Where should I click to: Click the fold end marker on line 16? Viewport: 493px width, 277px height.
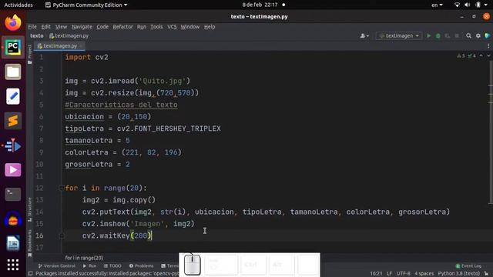pyautogui.click(x=62, y=235)
